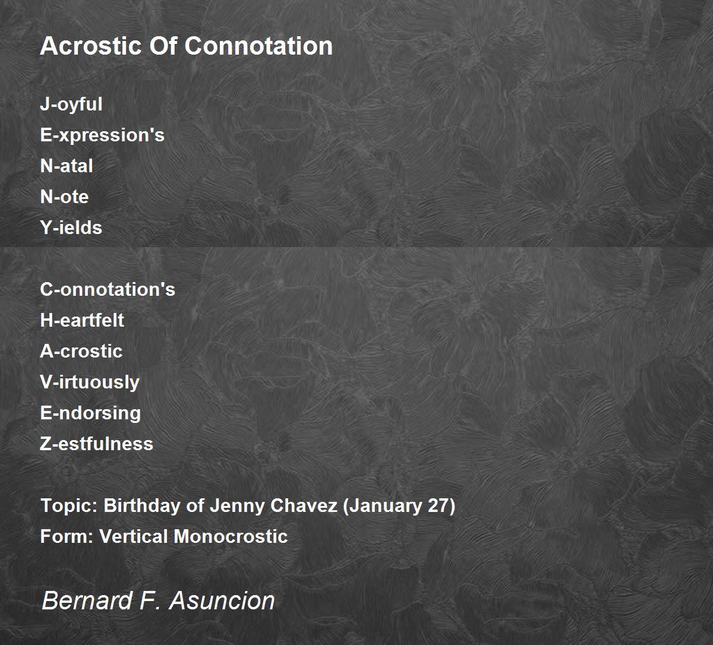Screen dimensions: 713x645
Task: Click the 'H-eartfelt' line
Action: 82,321
